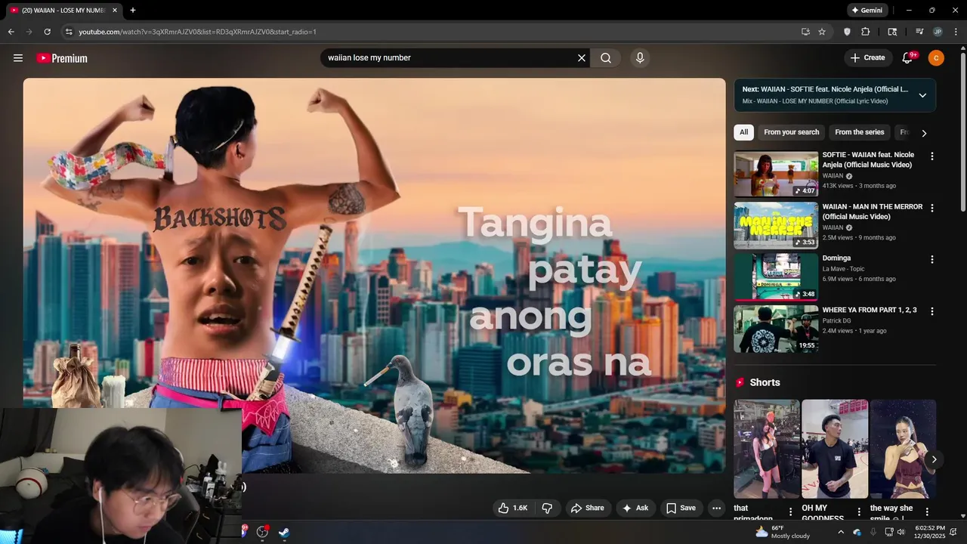Open the Create menu
967x544 pixels.
[867, 58]
